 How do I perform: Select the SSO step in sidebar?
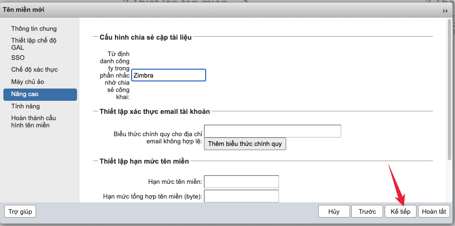click(18, 57)
